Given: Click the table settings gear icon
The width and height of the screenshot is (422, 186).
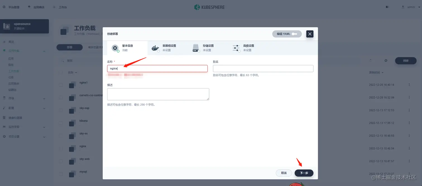Looking at the screenshot, I should 386,60.
